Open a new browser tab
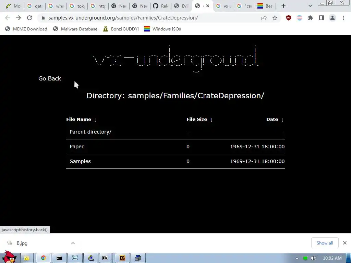This screenshot has height=263, width=351. [x=283, y=6]
